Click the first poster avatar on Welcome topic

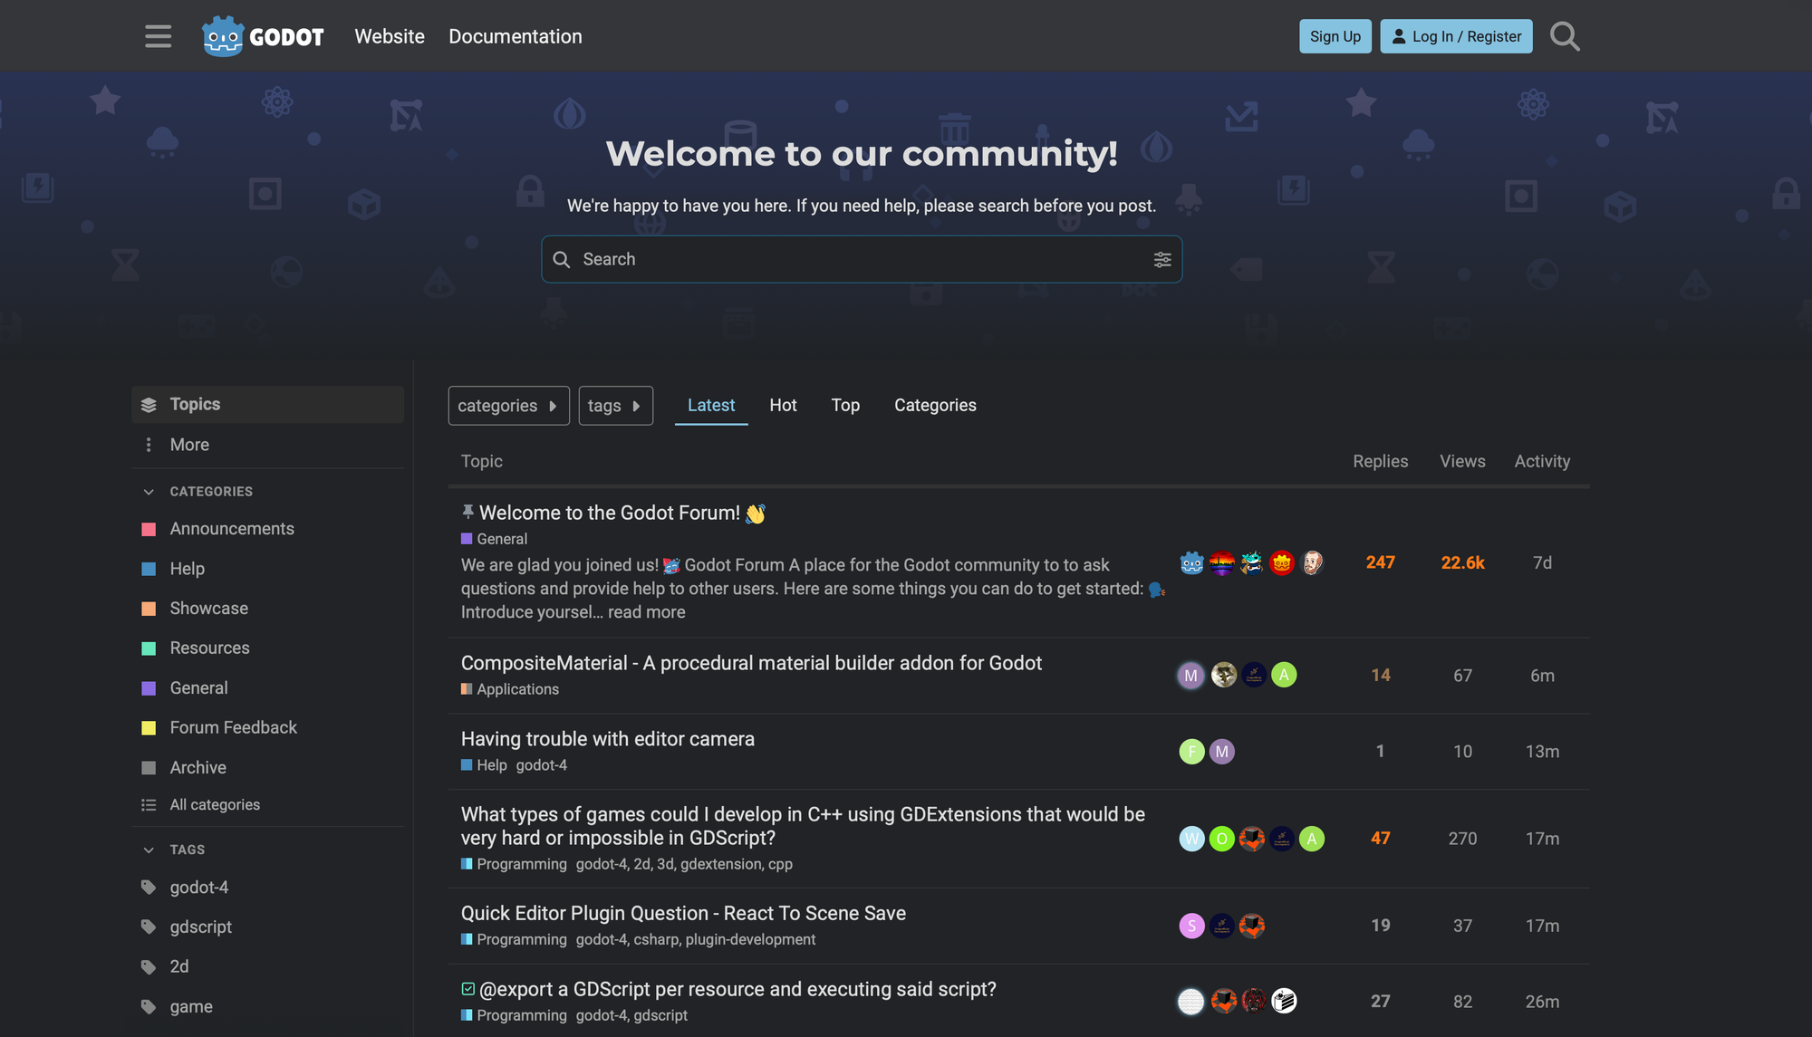click(x=1191, y=563)
